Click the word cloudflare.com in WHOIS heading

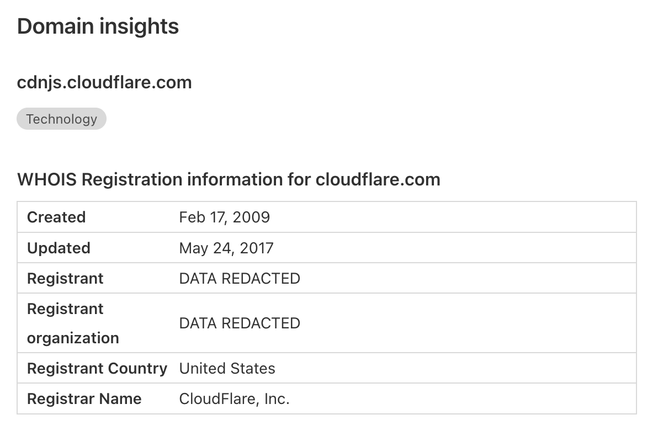(x=378, y=179)
